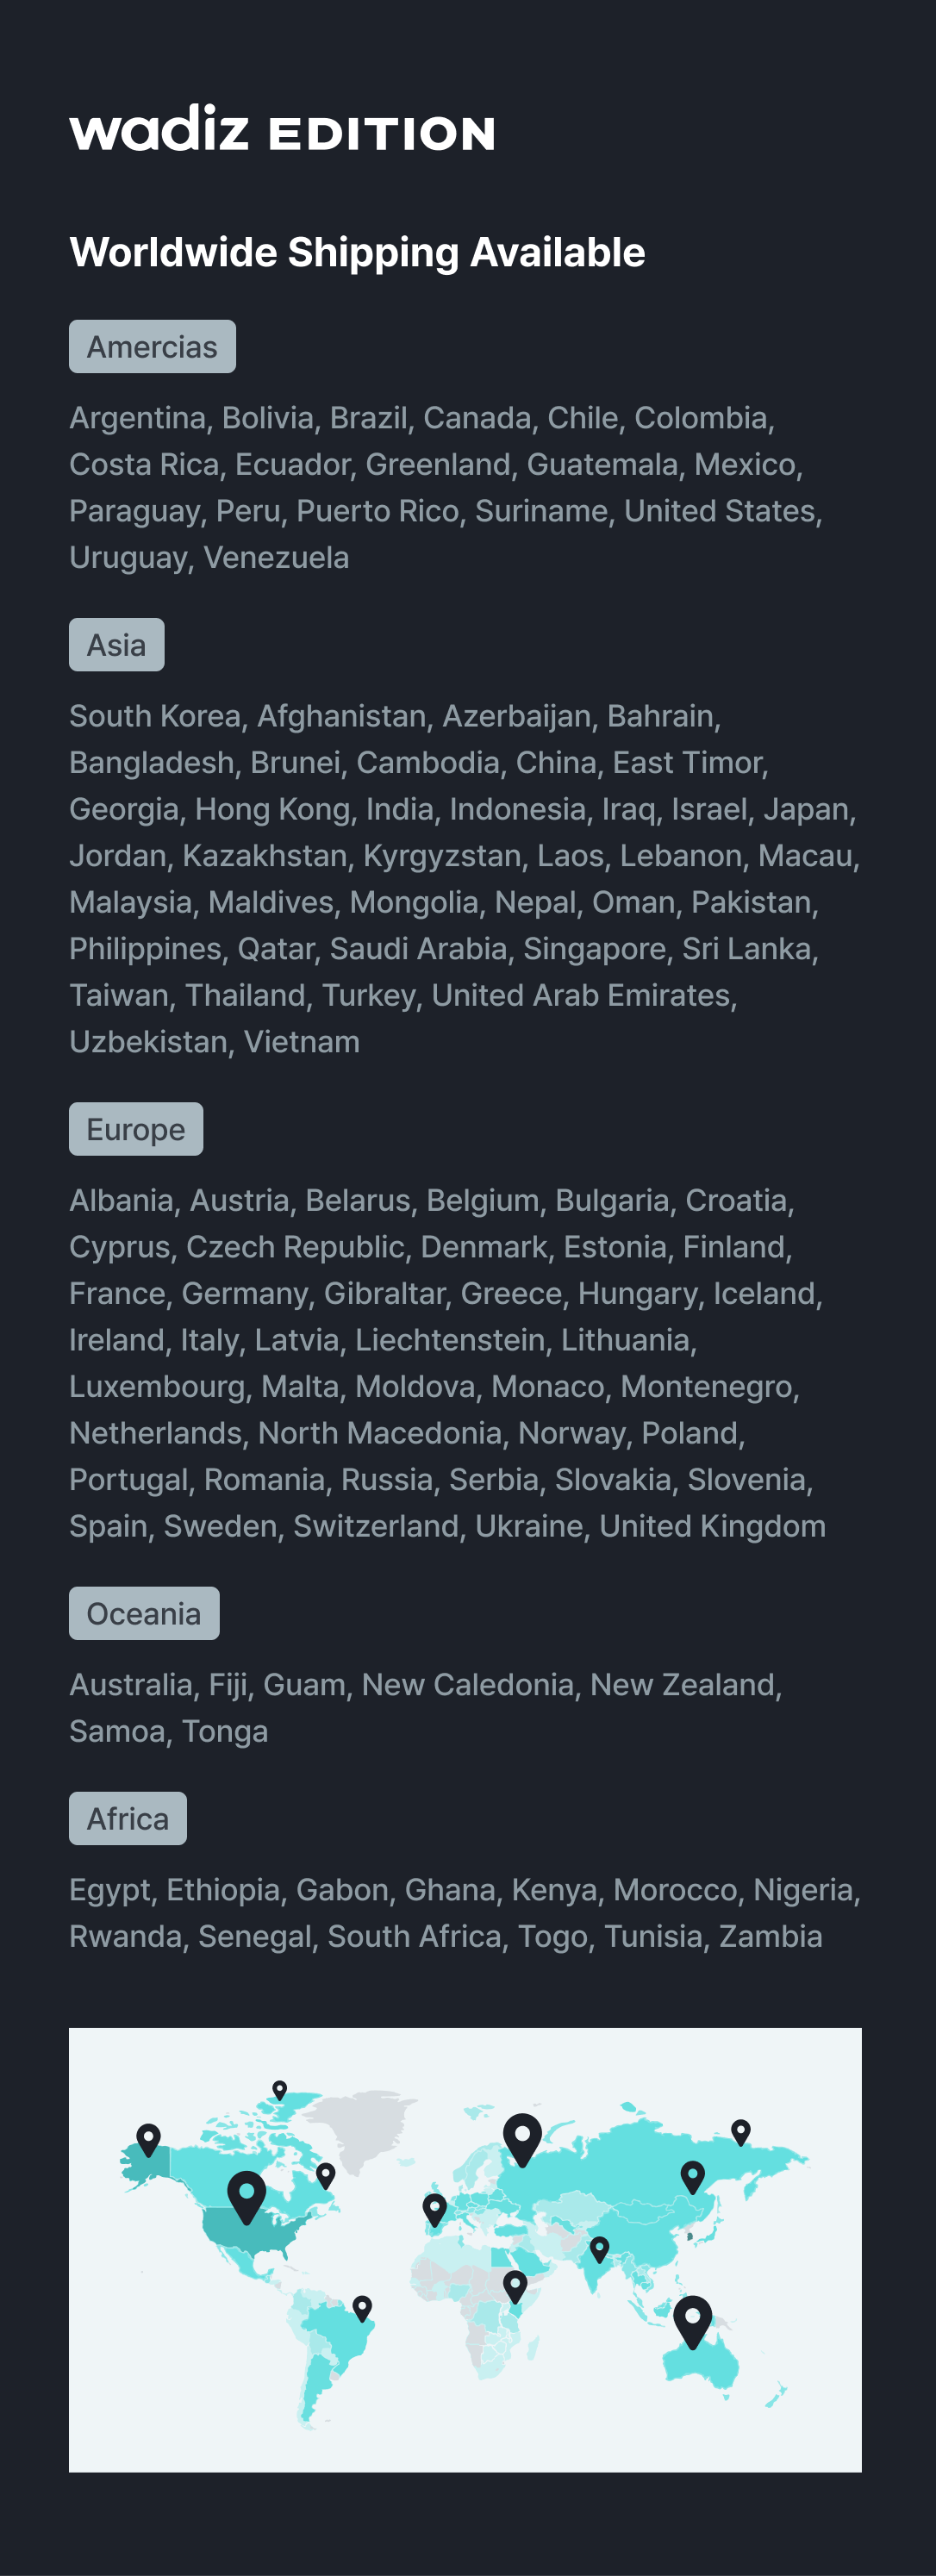The width and height of the screenshot is (936, 2576).
Task: Select the map pin on eastern Canada
Action: pyautogui.click(x=325, y=2174)
